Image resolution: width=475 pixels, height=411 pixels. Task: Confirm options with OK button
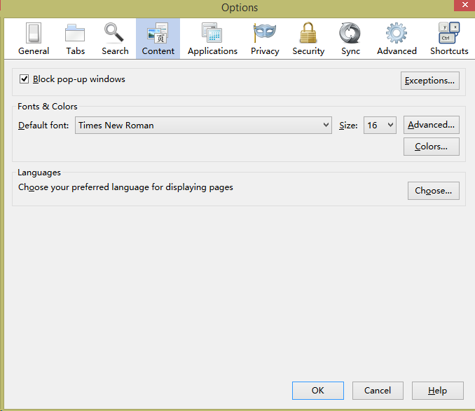pos(318,391)
